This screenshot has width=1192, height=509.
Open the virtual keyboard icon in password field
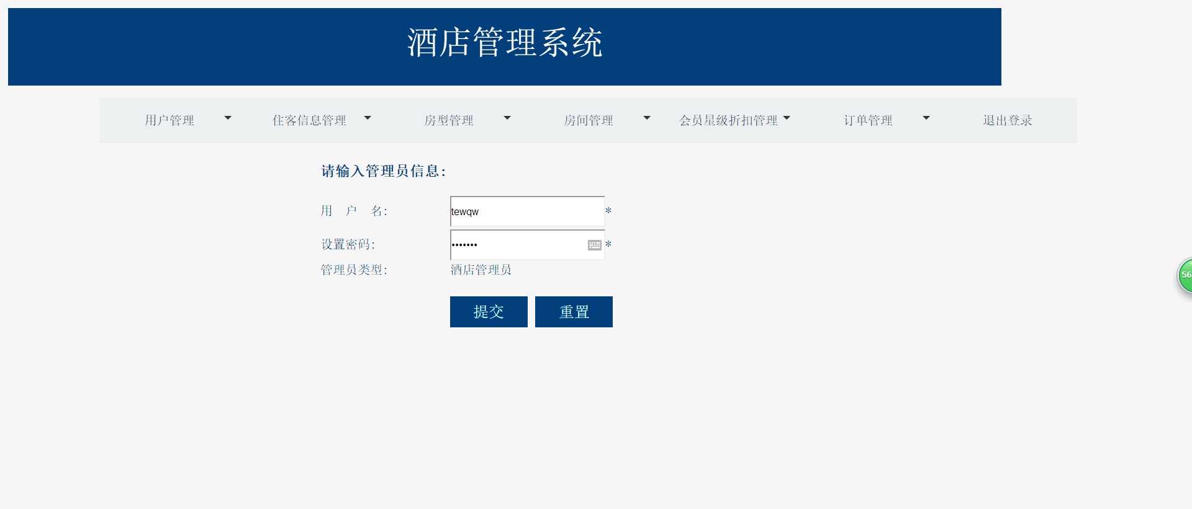coord(594,245)
